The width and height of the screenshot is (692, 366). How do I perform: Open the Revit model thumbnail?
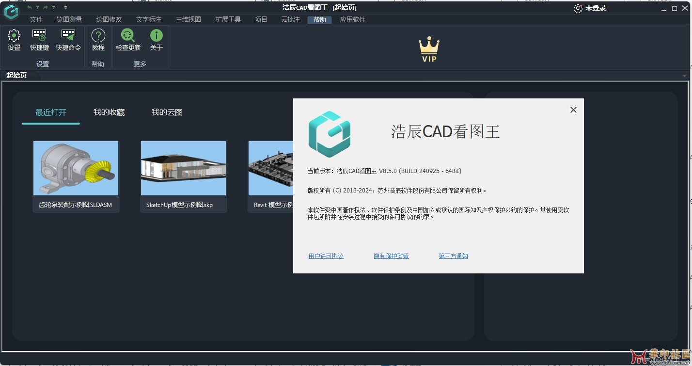(271, 168)
